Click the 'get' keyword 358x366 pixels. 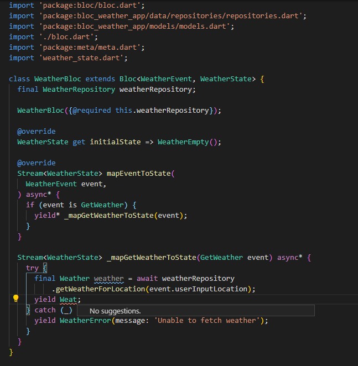tap(79, 142)
